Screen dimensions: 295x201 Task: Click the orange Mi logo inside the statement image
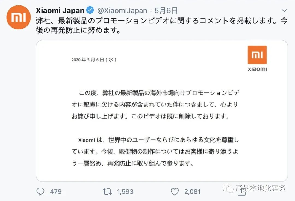click(x=257, y=55)
